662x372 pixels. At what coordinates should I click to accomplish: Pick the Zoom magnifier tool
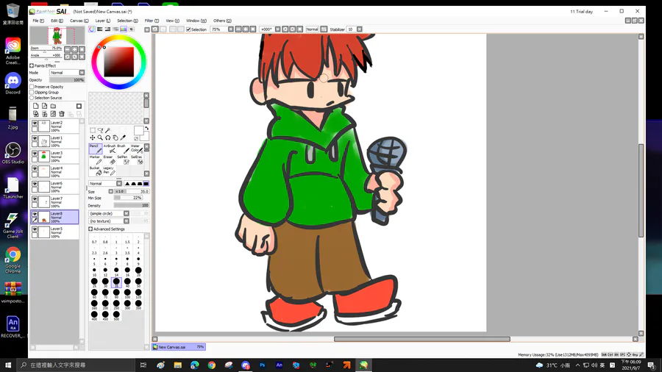point(100,137)
